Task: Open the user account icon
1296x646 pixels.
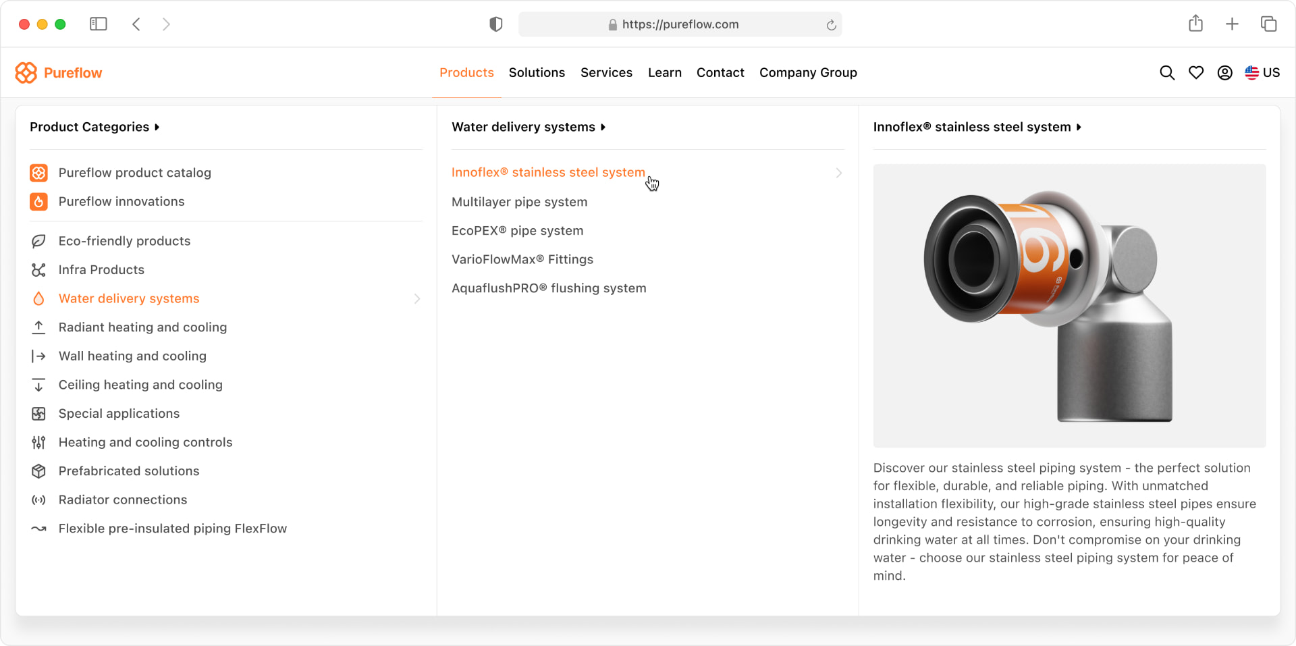Action: 1225,73
